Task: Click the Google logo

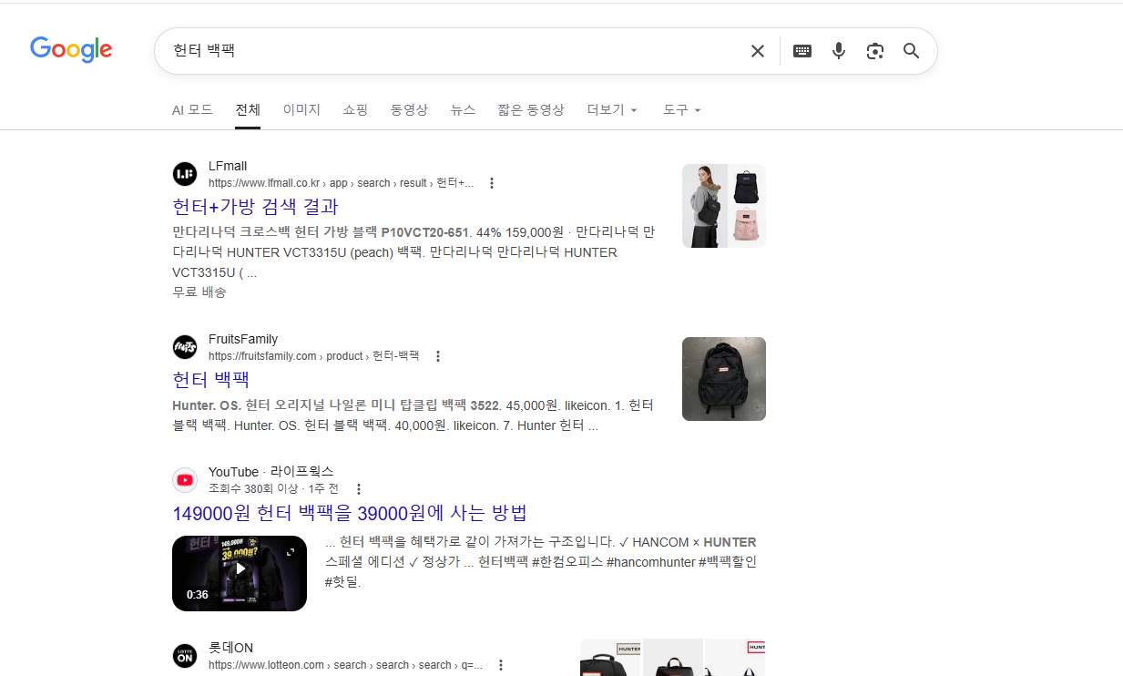Action: [71, 50]
